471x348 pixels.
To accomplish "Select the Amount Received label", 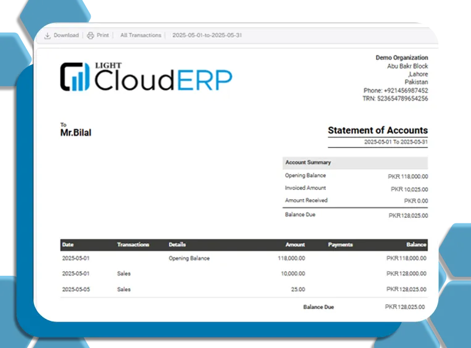I will 306,201.
